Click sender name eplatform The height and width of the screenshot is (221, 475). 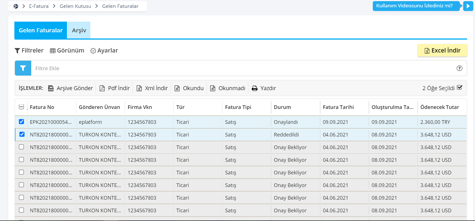[x=90, y=122]
